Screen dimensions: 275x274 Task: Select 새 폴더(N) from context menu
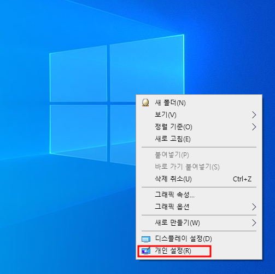199,102
